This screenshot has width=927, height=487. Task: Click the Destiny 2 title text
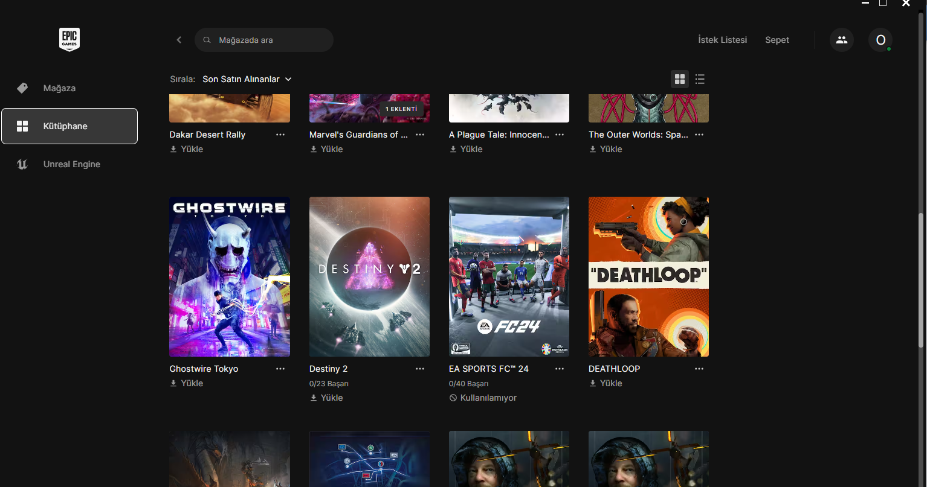tap(328, 369)
